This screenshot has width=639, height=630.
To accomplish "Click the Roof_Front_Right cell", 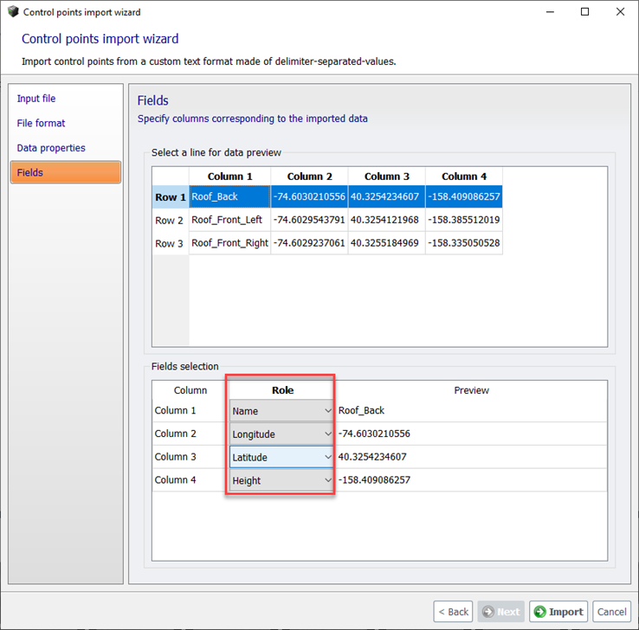I will click(229, 243).
